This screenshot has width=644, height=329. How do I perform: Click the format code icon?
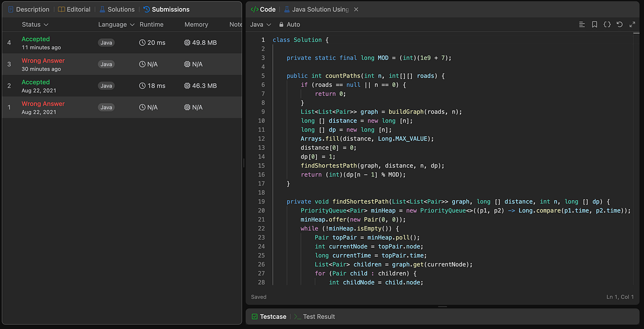pos(582,25)
